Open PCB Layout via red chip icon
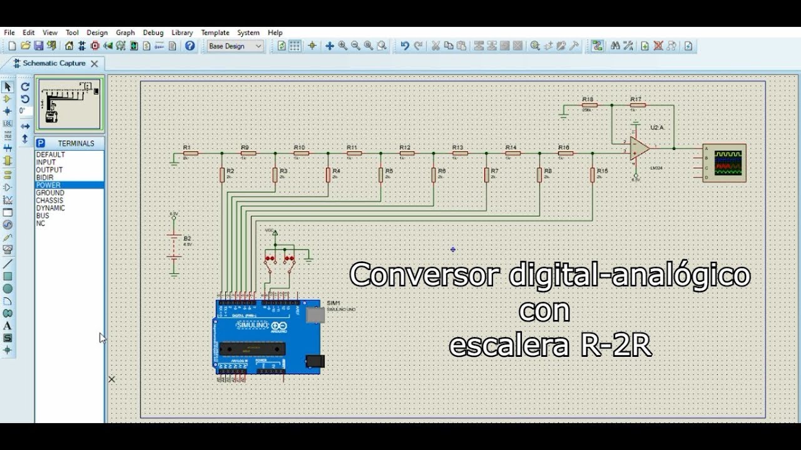The image size is (801, 450). coord(95,46)
